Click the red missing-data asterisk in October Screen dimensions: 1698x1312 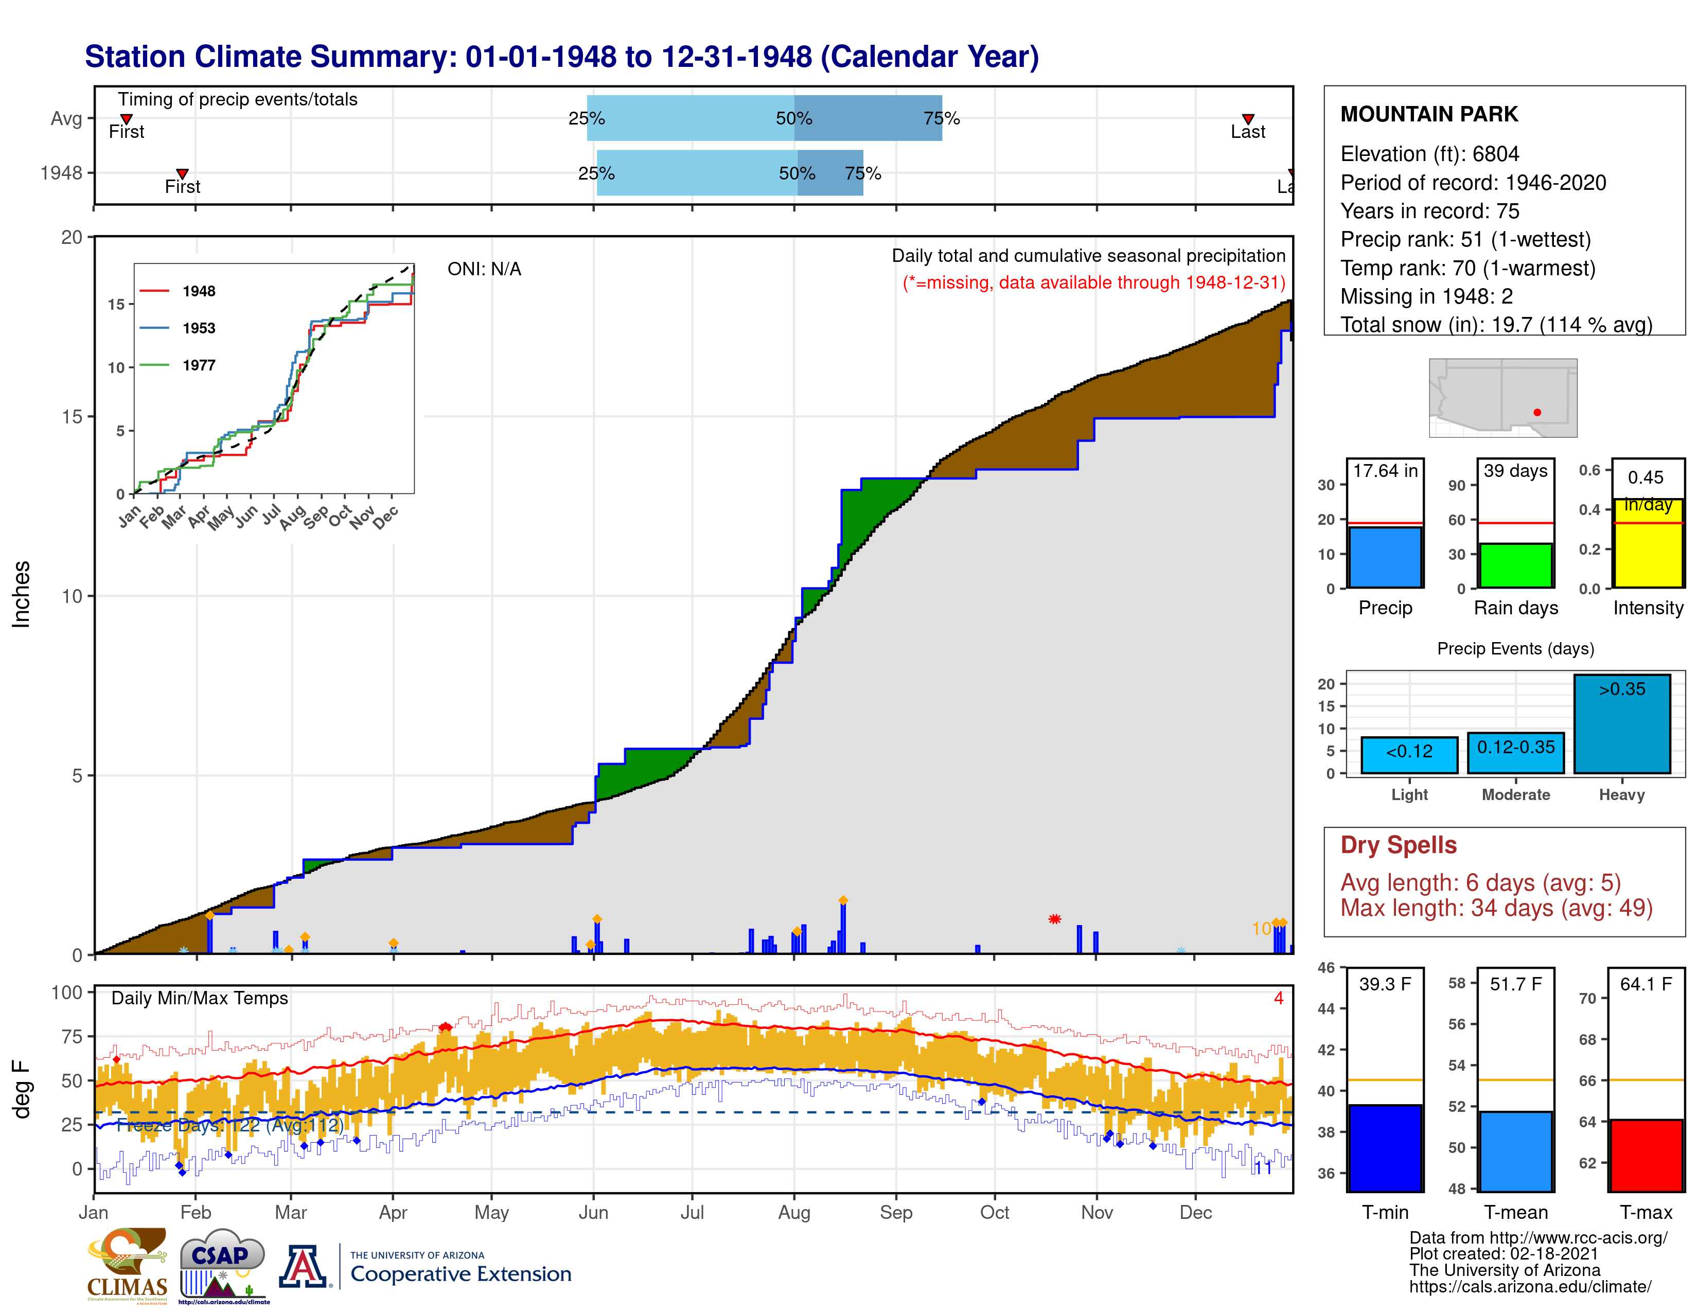pyautogui.click(x=1054, y=919)
